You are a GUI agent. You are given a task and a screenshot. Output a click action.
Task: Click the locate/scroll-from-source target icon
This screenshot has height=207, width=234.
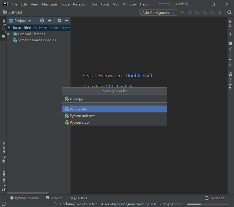tap(42, 21)
